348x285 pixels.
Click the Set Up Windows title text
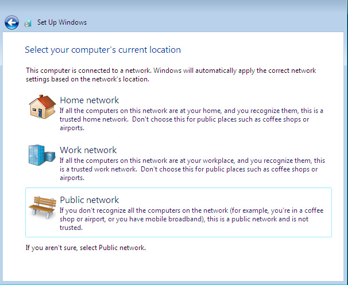tap(62, 22)
